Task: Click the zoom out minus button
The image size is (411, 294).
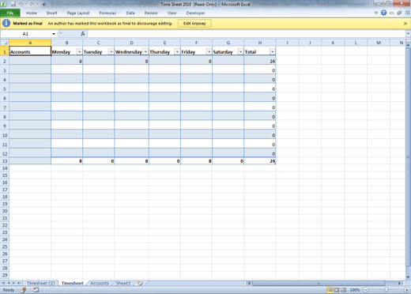Action: [365, 290]
